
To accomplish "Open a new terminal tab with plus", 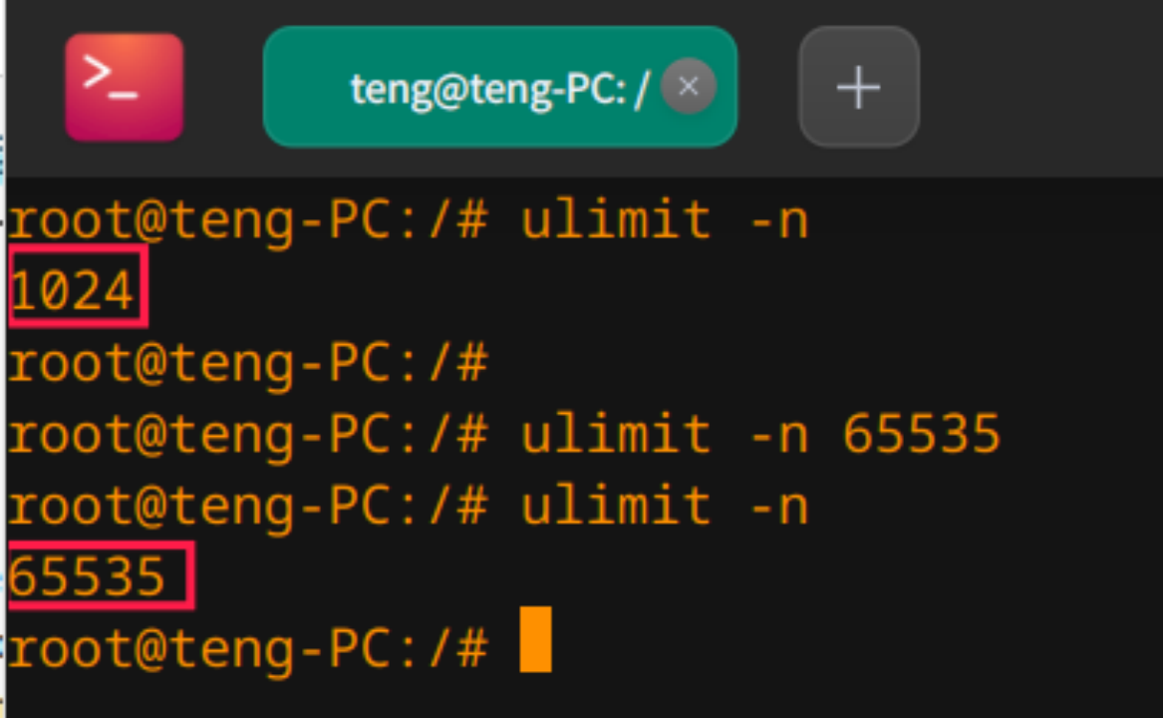I will (x=859, y=87).
